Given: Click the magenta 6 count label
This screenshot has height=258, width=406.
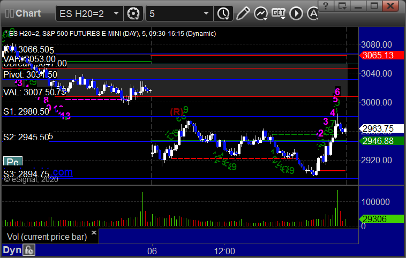Looking at the screenshot, I should pyautogui.click(x=337, y=92).
